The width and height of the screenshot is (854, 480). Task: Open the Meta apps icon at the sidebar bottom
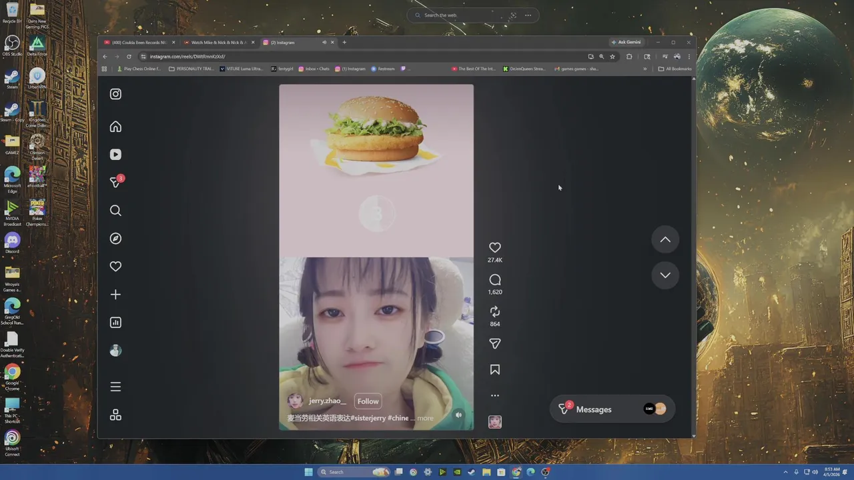click(x=115, y=415)
